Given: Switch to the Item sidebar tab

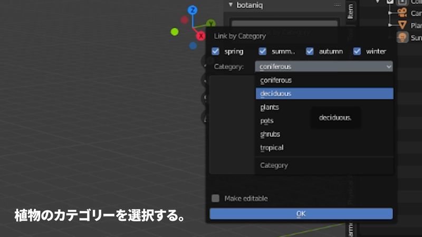Looking at the screenshot, I should tap(350, 11).
